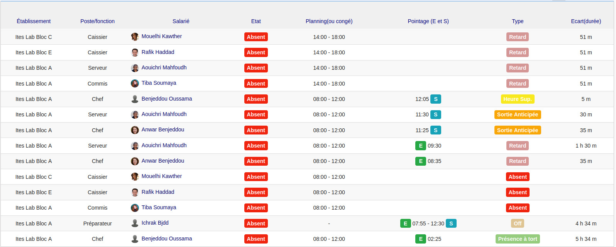Click the yellow Heure Sup. badge
Image resolution: width=616 pixels, height=247 pixels.
tap(517, 99)
